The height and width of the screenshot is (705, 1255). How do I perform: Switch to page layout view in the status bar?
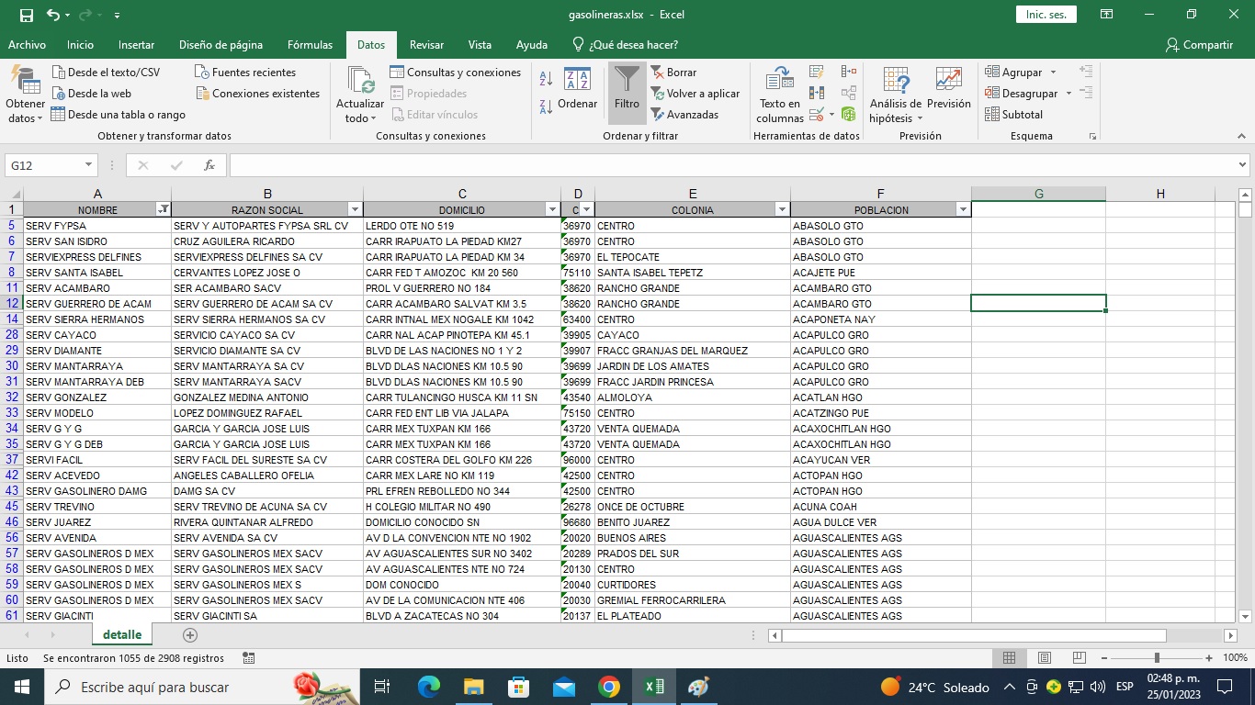click(1045, 658)
